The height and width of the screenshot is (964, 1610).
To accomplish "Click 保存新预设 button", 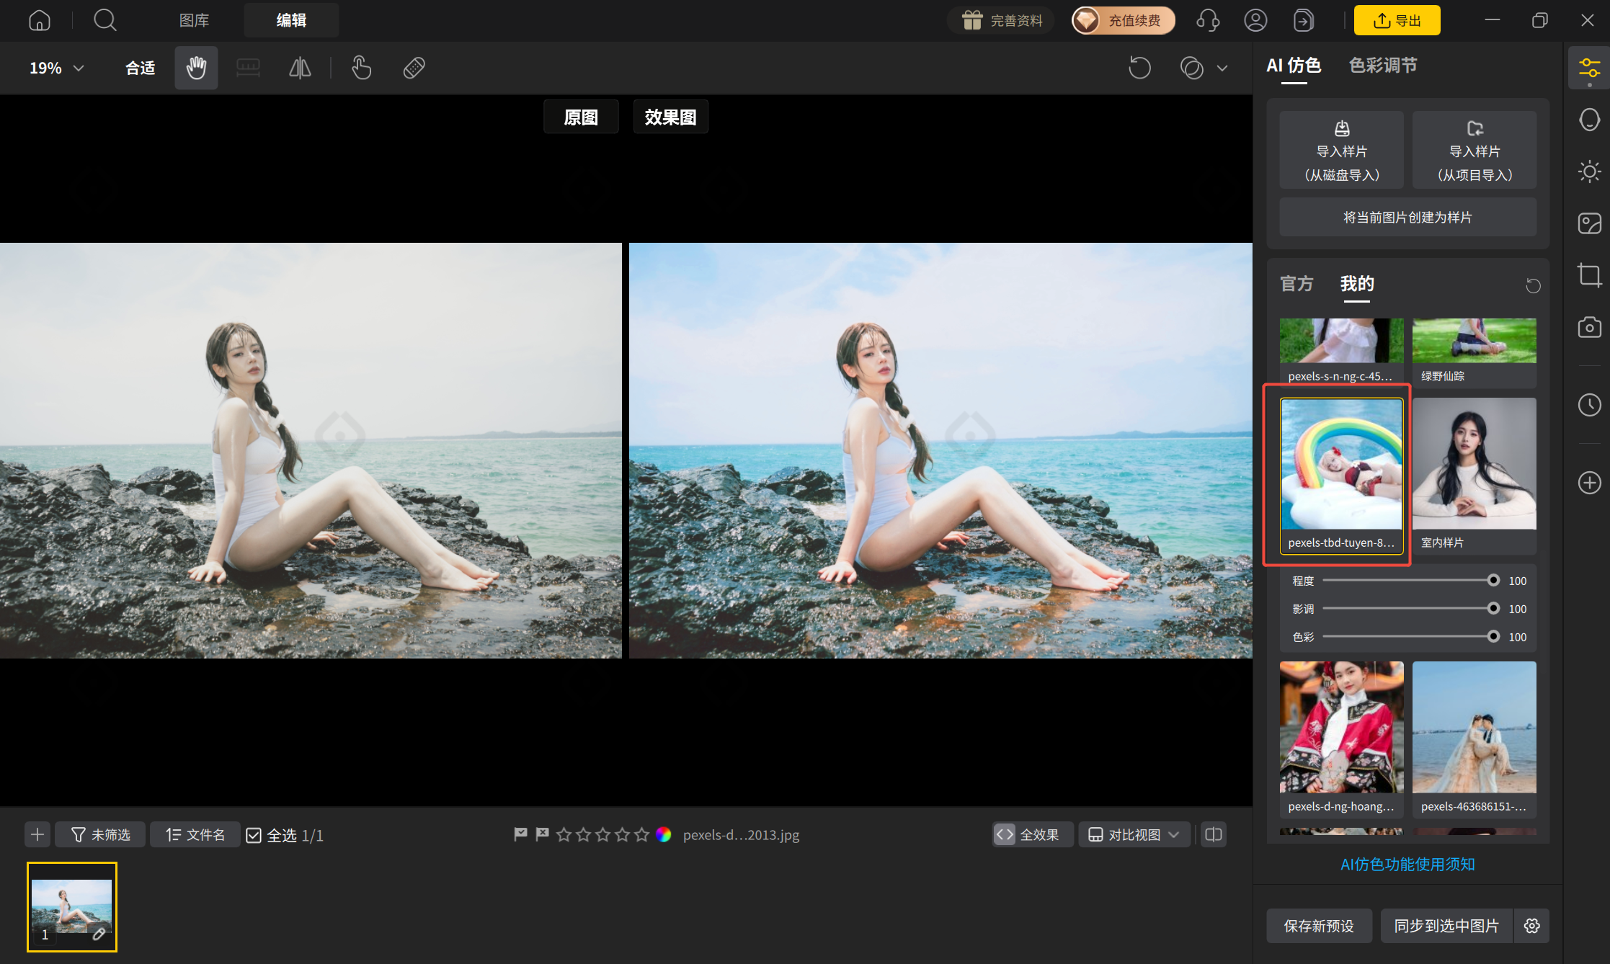I will point(1319,926).
